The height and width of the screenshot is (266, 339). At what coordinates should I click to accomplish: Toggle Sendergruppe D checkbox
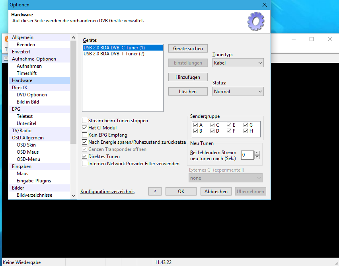[x=212, y=131]
